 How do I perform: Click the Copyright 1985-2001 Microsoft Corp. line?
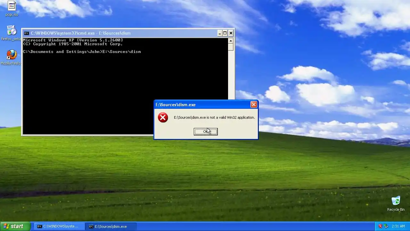click(x=73, y=44)
